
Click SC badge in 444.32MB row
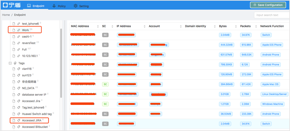pyautogui.click(x=105, y=45)
